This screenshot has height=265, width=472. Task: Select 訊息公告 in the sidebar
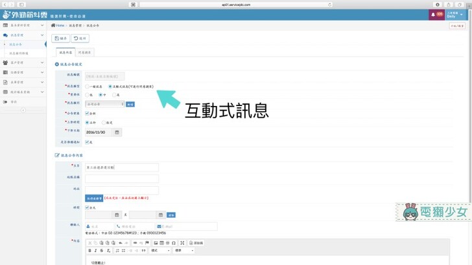click(16, 44)
